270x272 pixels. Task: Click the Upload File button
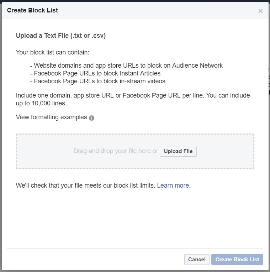click(x=178, y=151)
